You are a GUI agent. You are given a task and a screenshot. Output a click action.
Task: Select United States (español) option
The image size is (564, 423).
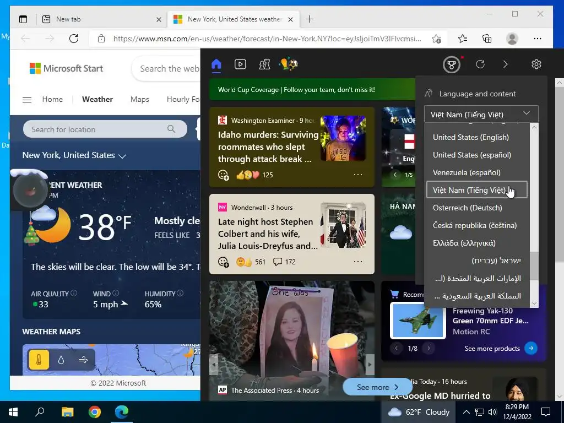[477, 155]
